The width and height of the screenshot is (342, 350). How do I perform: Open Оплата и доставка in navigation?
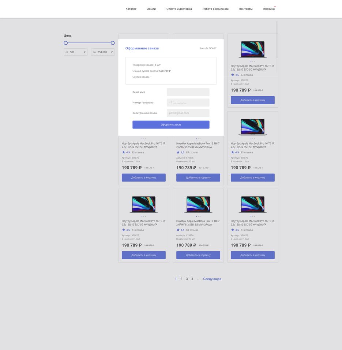[179, 9]
